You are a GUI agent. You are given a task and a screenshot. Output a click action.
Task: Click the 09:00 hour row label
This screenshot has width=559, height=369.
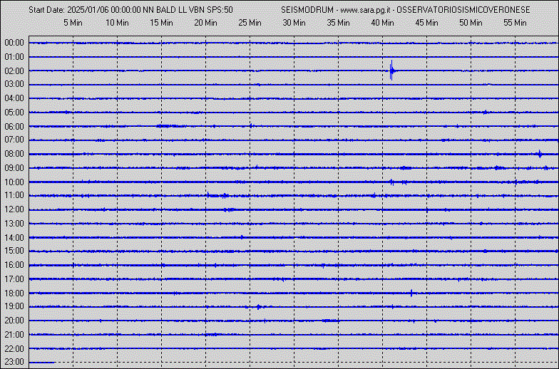(x=14, y=168)
